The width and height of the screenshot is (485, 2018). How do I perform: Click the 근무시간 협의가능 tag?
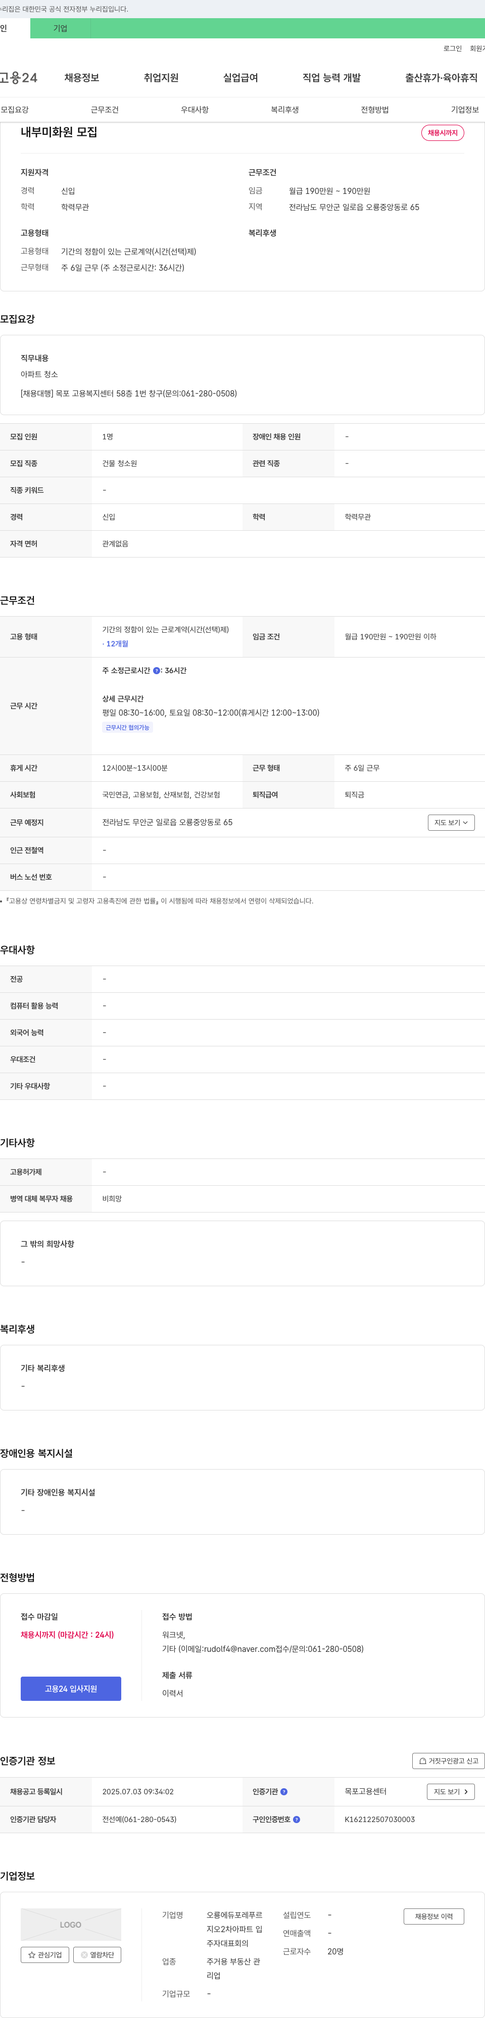tap(128, 728)
